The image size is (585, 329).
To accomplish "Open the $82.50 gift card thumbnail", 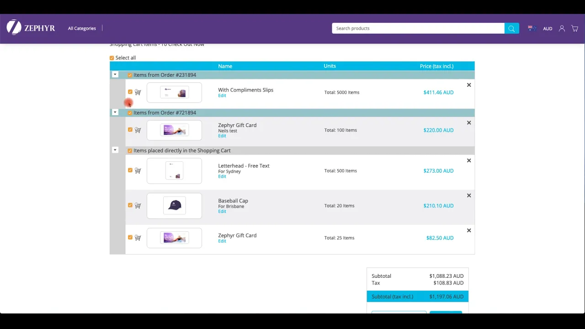I will coord(174,238).
